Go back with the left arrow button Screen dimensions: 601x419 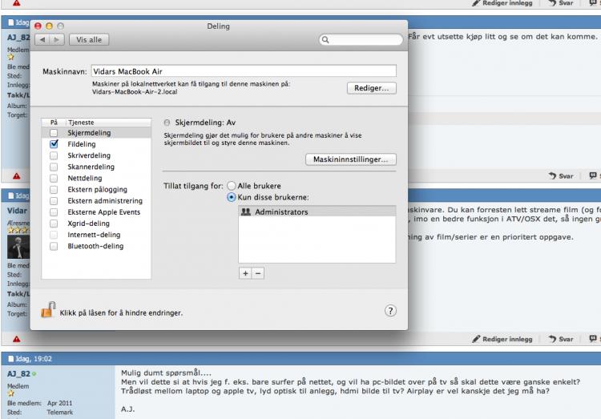[x=42, y=40]
